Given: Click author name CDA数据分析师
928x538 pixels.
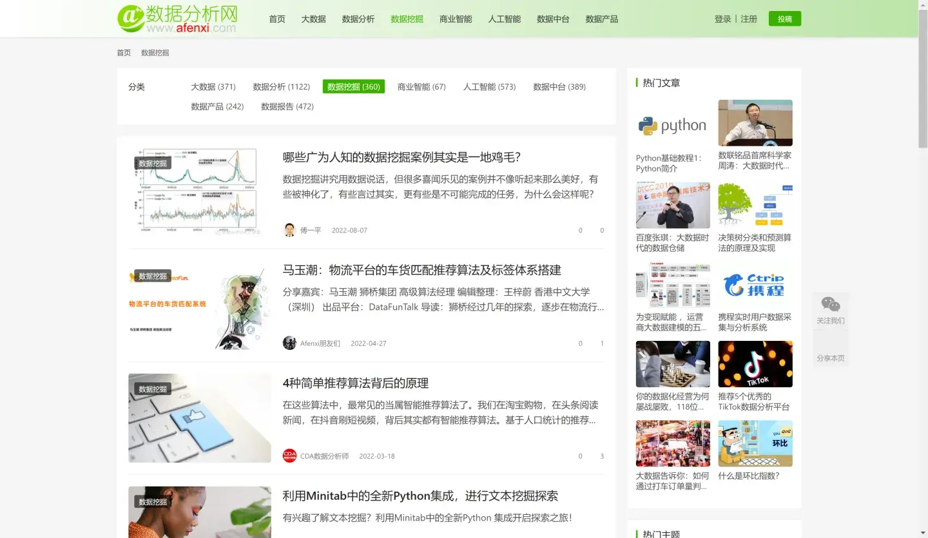Looking at the screenshot, I should (x=324, y=456).
